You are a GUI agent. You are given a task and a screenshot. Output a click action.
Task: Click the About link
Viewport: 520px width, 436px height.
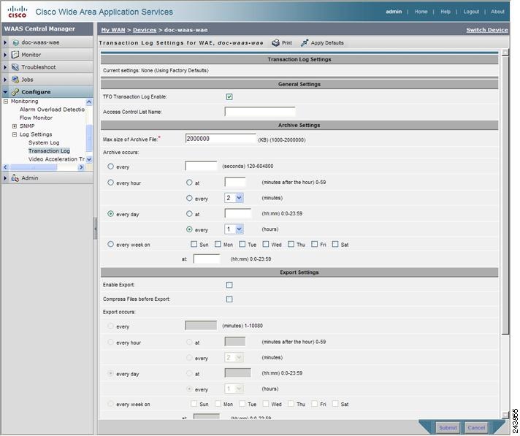point(497,12)
